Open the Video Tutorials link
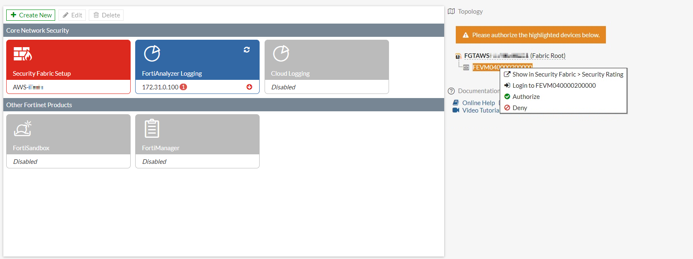 click(481, 110)
